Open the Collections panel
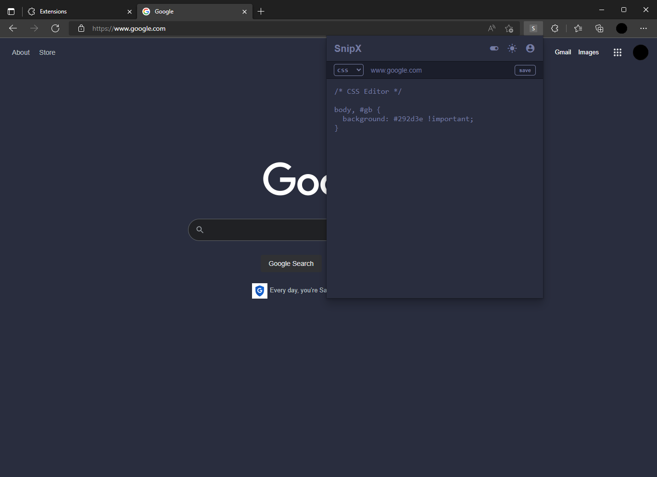 (599, 28)
